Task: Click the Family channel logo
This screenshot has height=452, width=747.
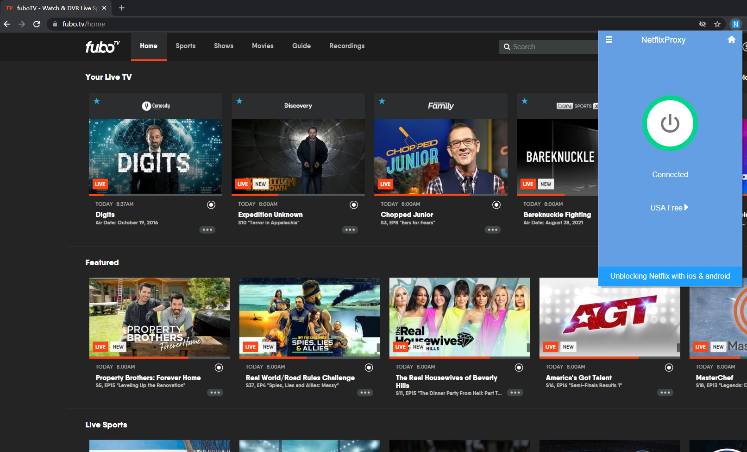Action: tap(441, 106)
